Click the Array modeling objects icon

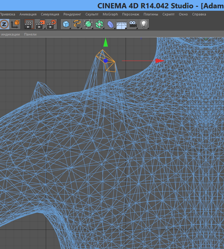tap(99, 24)
